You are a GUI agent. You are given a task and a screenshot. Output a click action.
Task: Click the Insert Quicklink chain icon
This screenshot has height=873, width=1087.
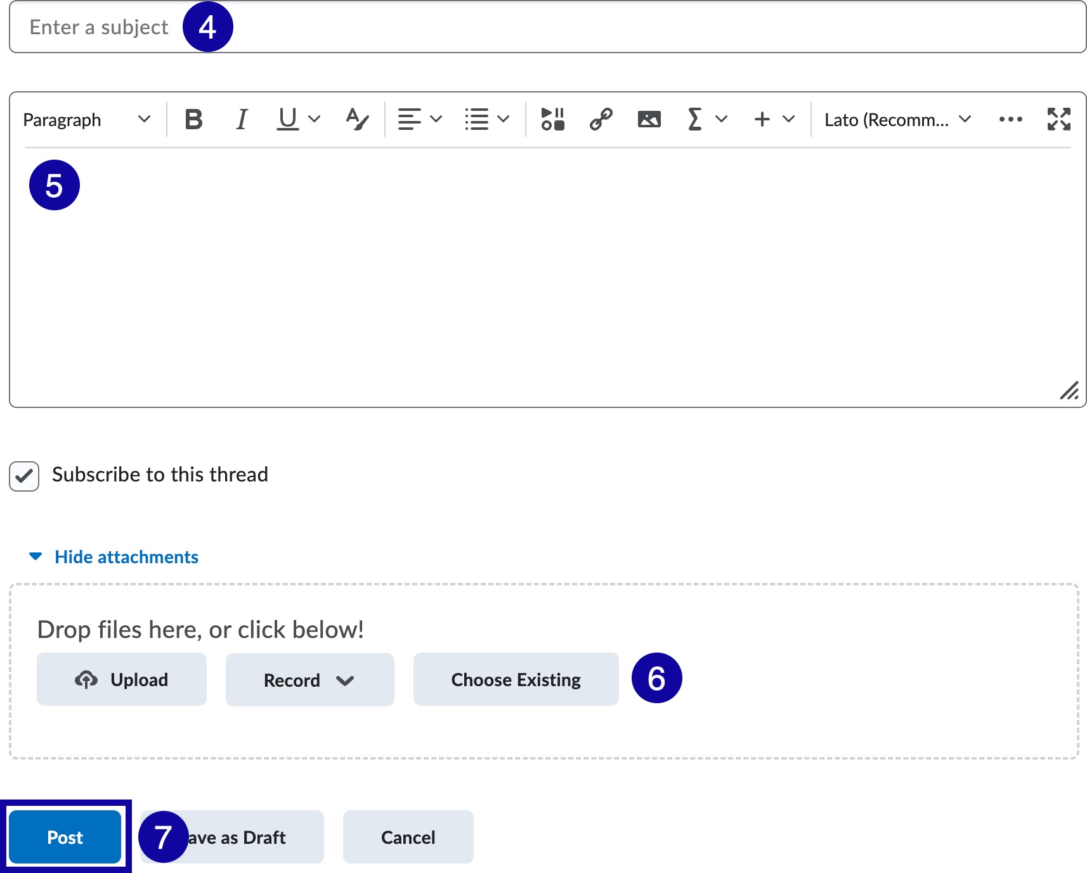pyautogui.click(x=601, y=119)
